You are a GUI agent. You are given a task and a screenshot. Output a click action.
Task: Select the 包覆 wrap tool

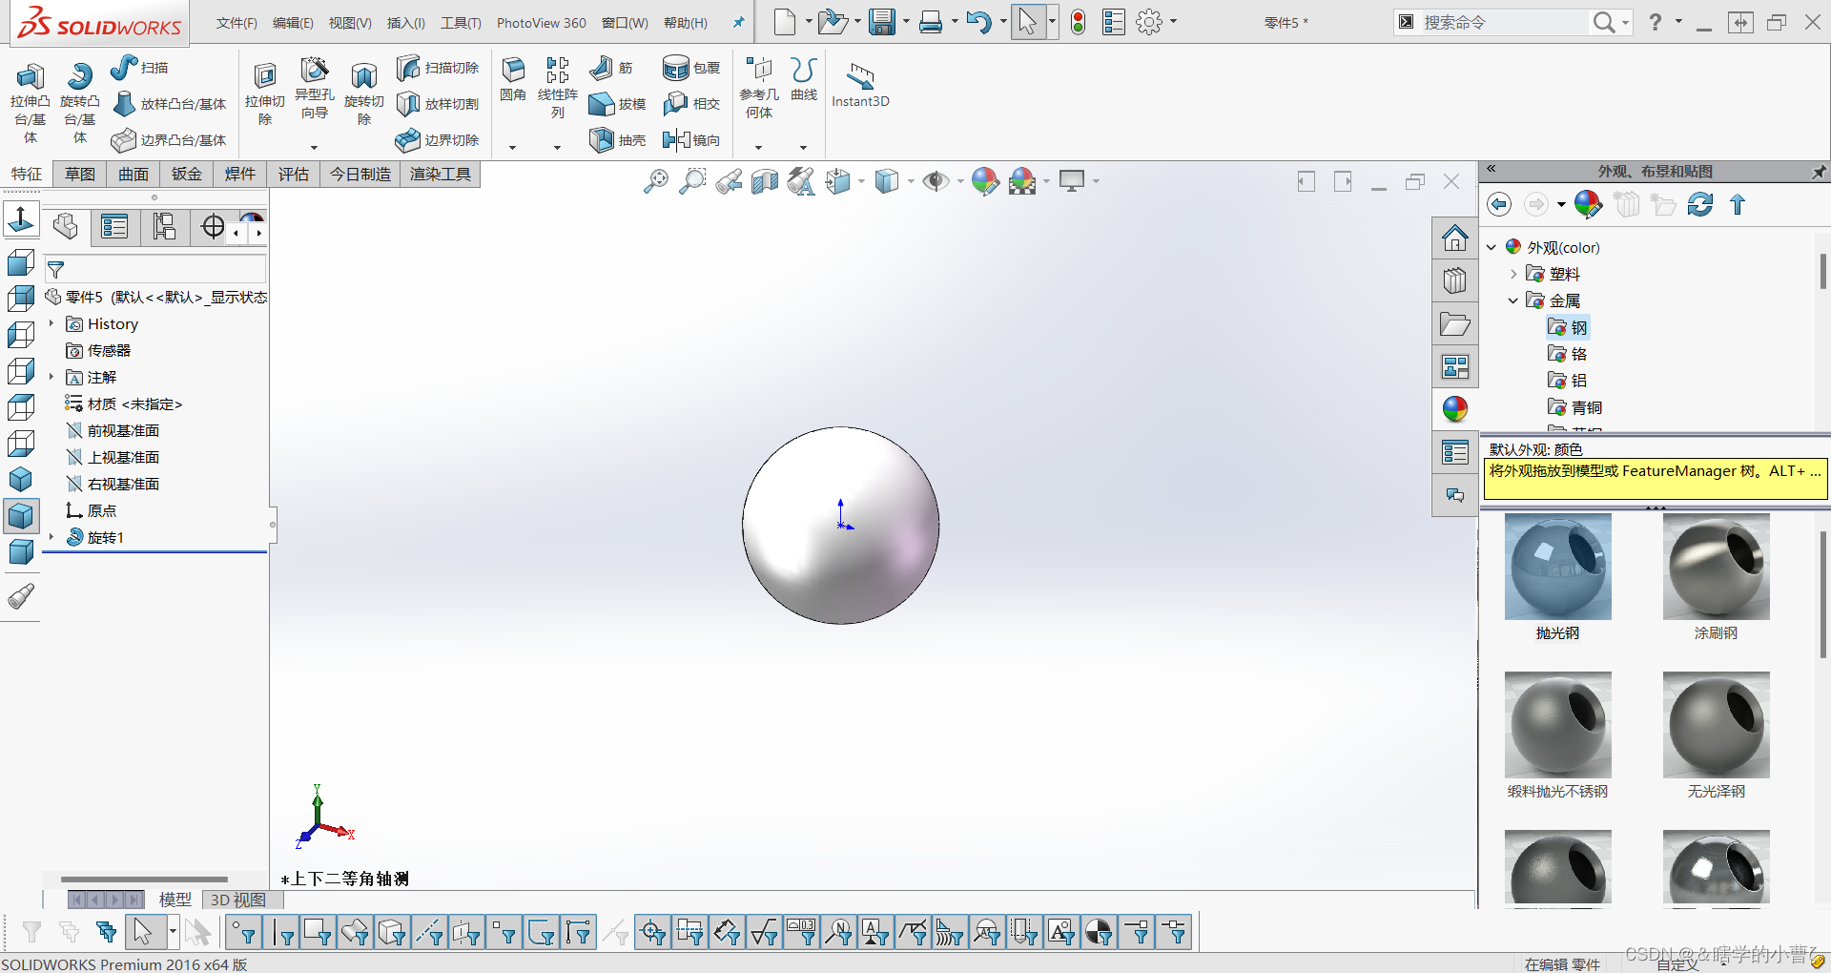[x=691, y=68]
